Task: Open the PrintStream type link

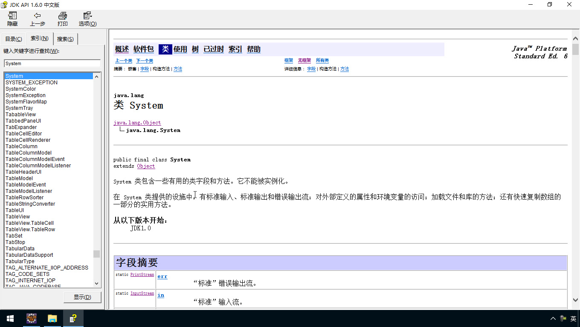Action: tap(142, 275)
